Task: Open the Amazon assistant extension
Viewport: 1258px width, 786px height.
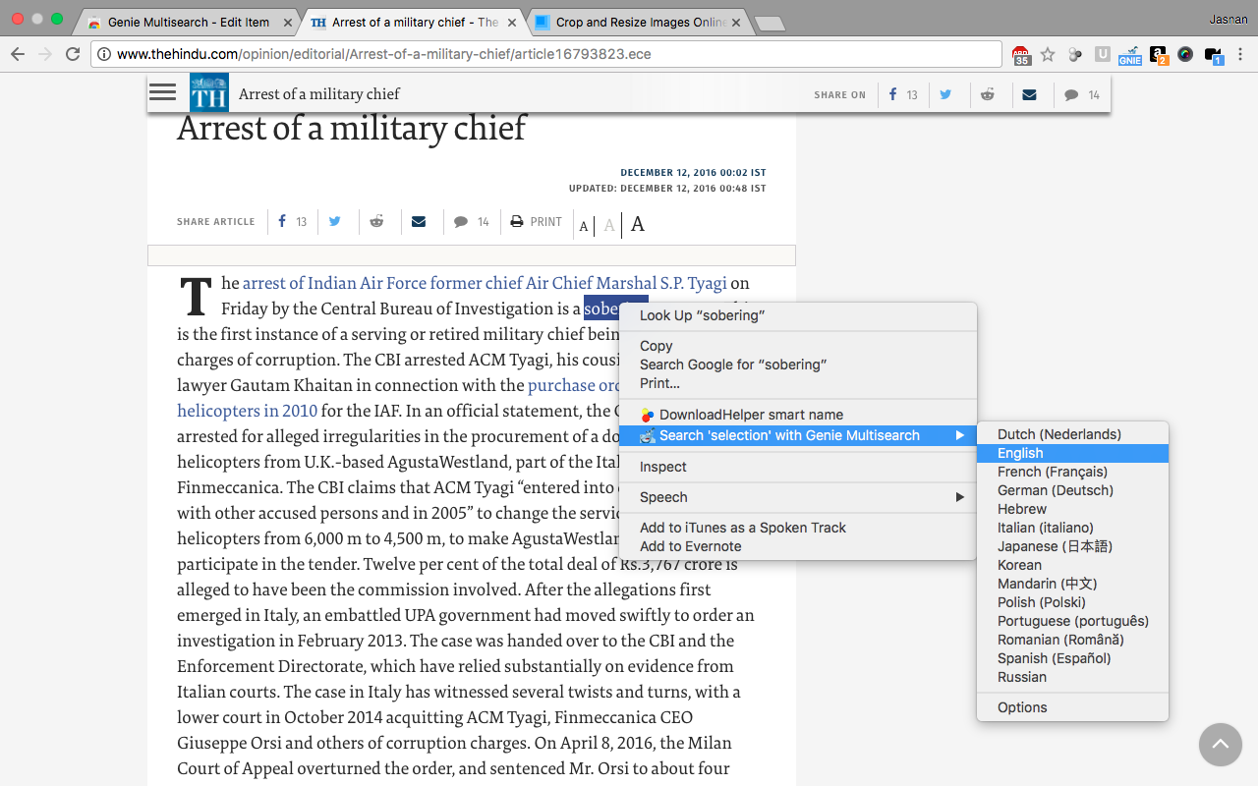Action: pos(1159,55)
